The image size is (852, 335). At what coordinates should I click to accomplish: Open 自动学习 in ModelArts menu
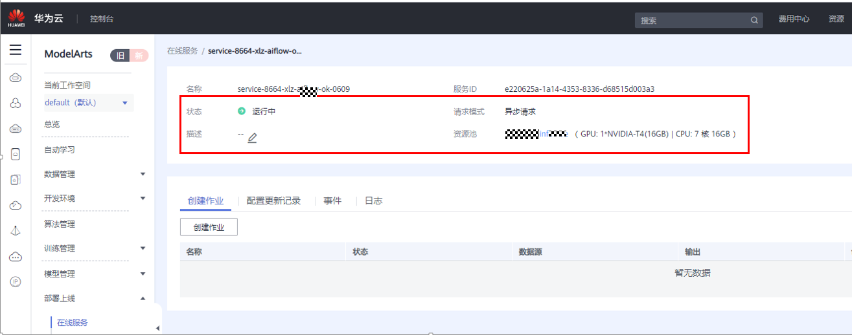coord(60,149)
